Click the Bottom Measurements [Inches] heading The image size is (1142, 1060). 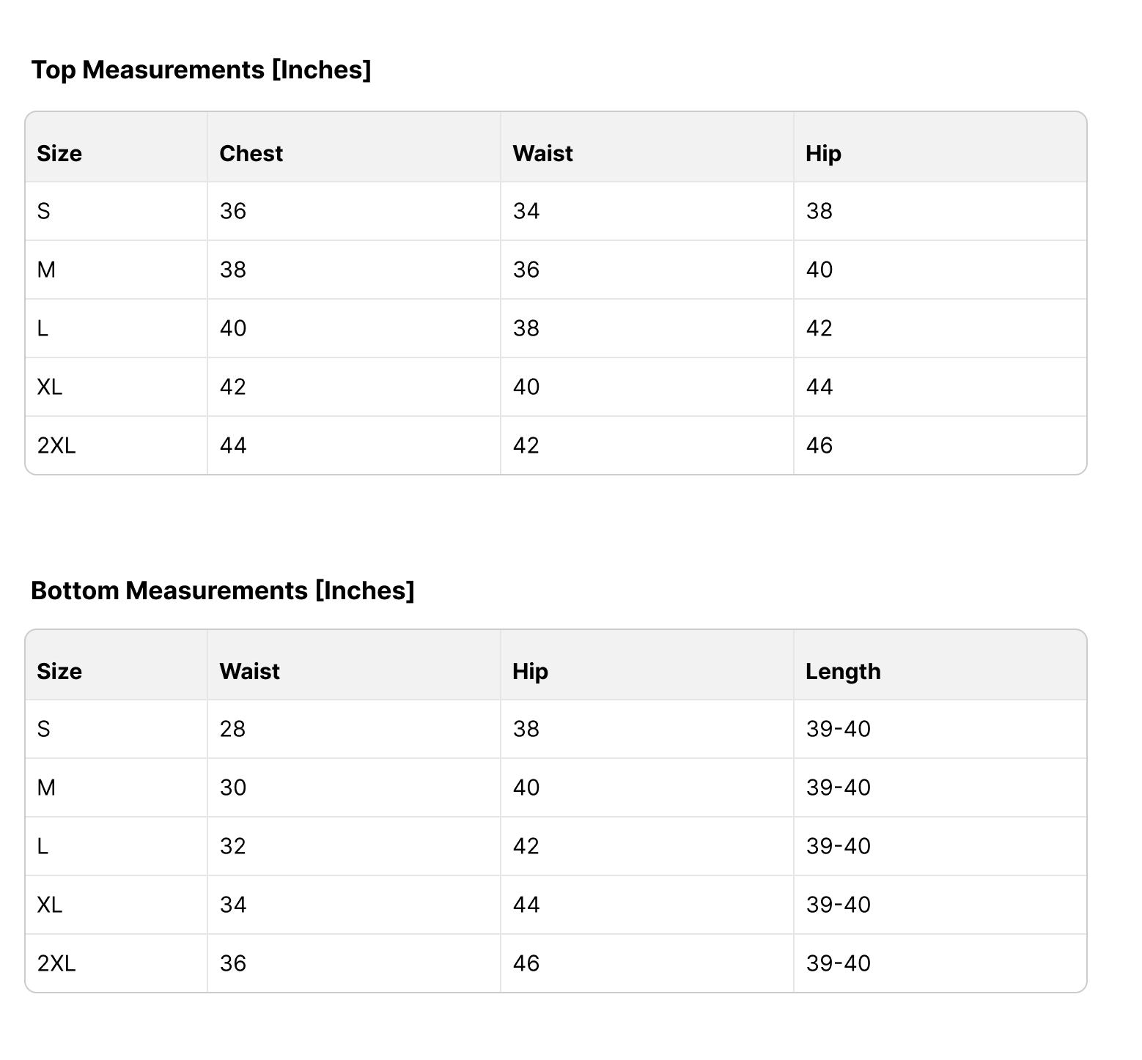point(222,590)
